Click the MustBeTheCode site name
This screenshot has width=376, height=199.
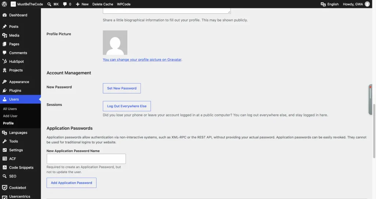(x=30, y=4)
